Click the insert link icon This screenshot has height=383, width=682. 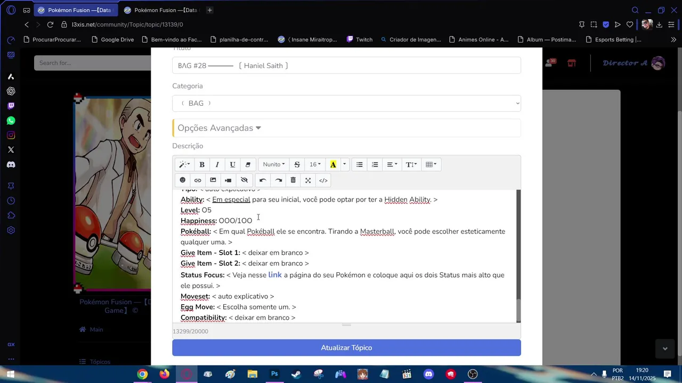click(198, 180)
